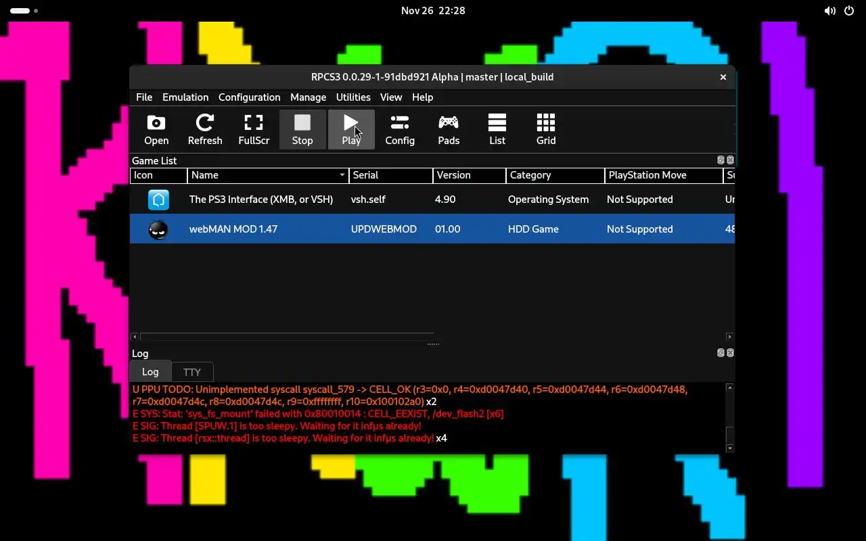Click the game list horizontal scrollbar
Image resolution: width=866 pixels, height=541 pixels.
287,336
